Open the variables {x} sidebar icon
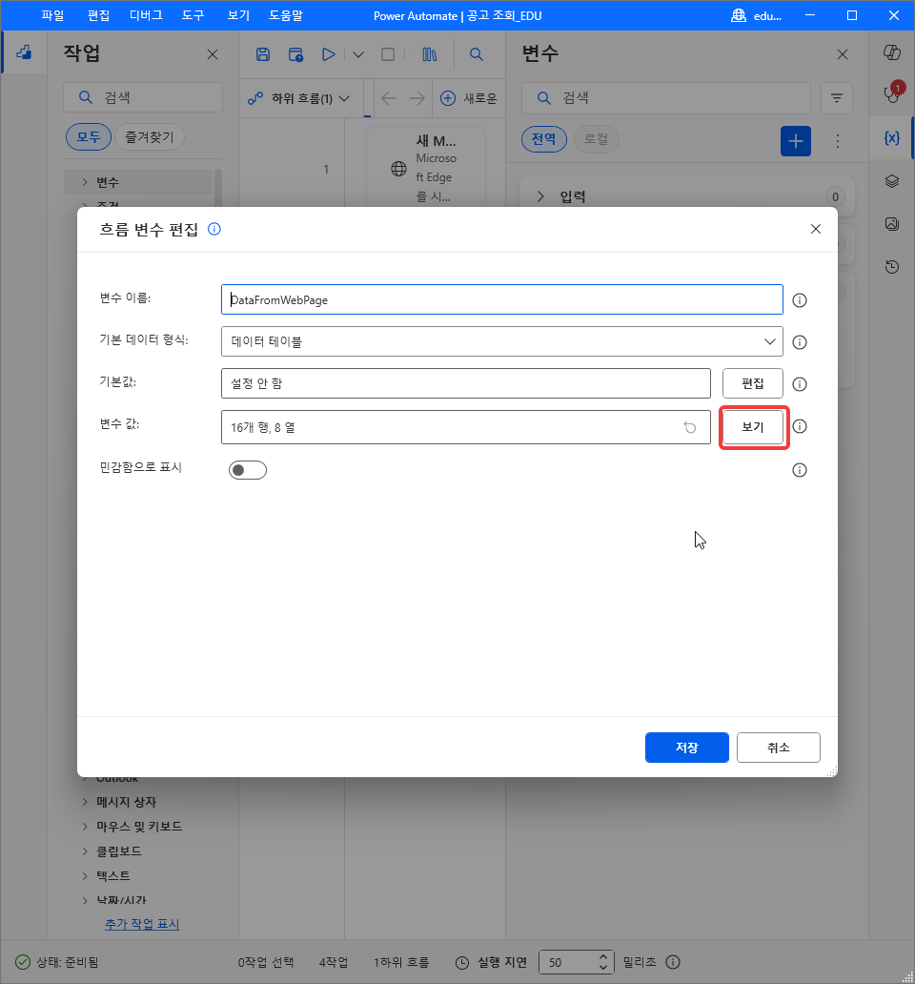The image size is (915, 984). click(892, 138)
